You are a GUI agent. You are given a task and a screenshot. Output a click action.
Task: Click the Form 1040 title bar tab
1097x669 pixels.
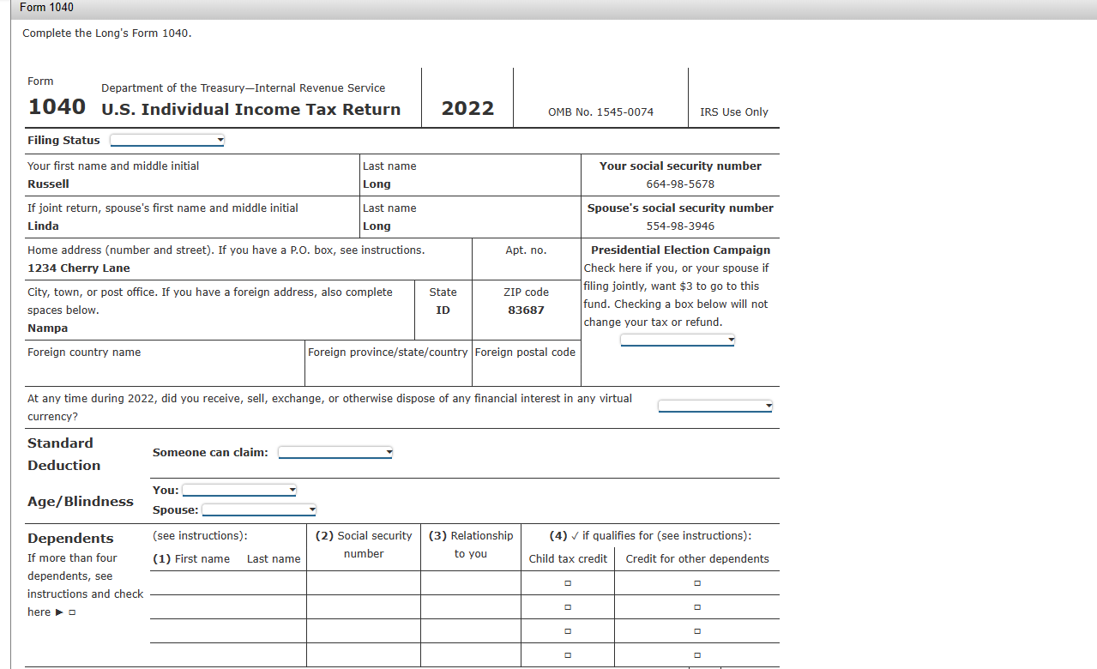[46, 8]
